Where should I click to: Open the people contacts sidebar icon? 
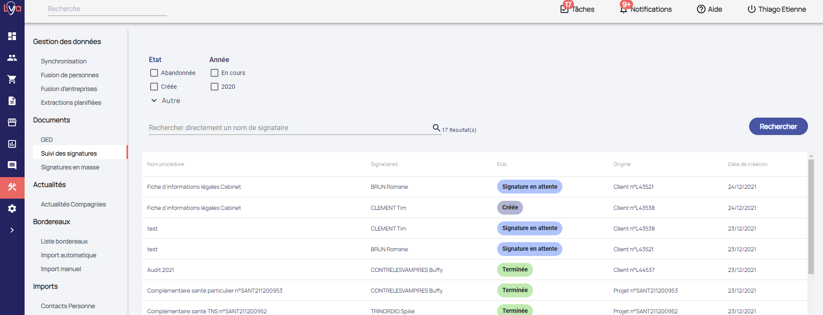[12, 58]
